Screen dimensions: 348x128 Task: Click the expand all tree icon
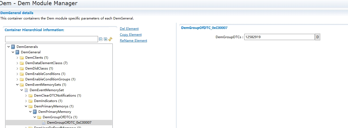(106, 39)
